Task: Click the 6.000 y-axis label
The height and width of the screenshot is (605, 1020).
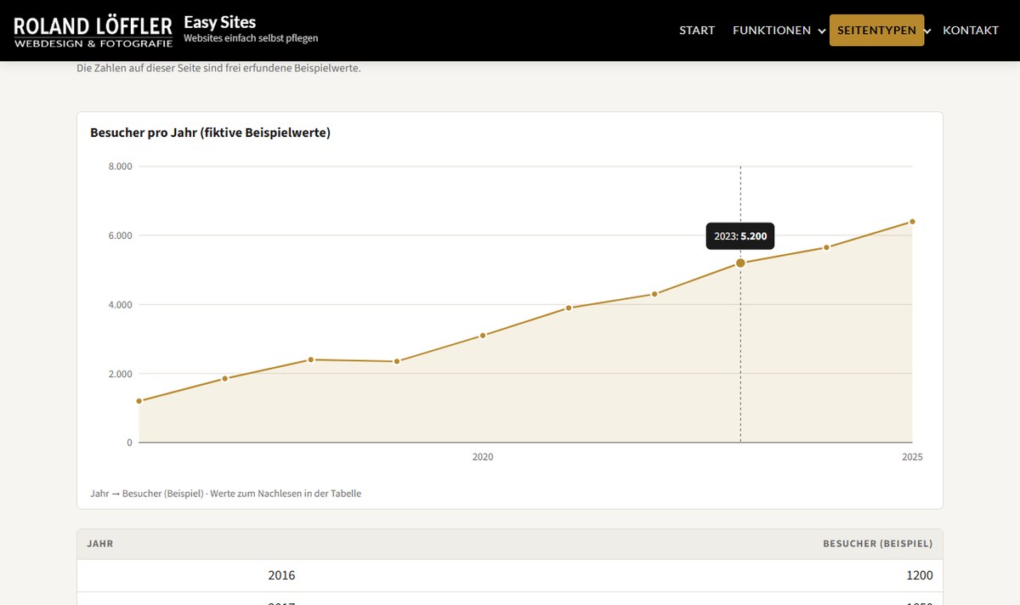Action: coord(120,235)
